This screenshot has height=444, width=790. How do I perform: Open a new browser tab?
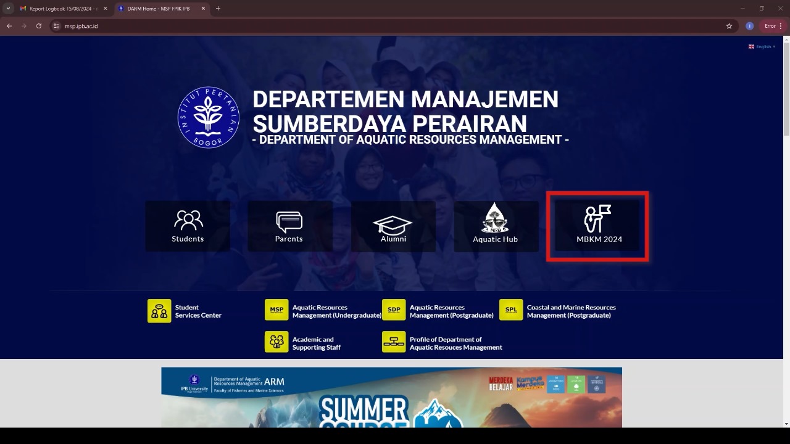(218, 9)
